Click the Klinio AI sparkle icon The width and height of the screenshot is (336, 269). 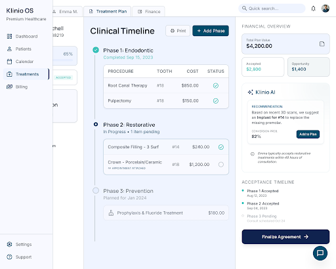(x=250, y=93)
